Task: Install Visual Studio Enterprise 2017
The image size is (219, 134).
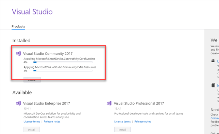Action: click(x=32, y=130)
